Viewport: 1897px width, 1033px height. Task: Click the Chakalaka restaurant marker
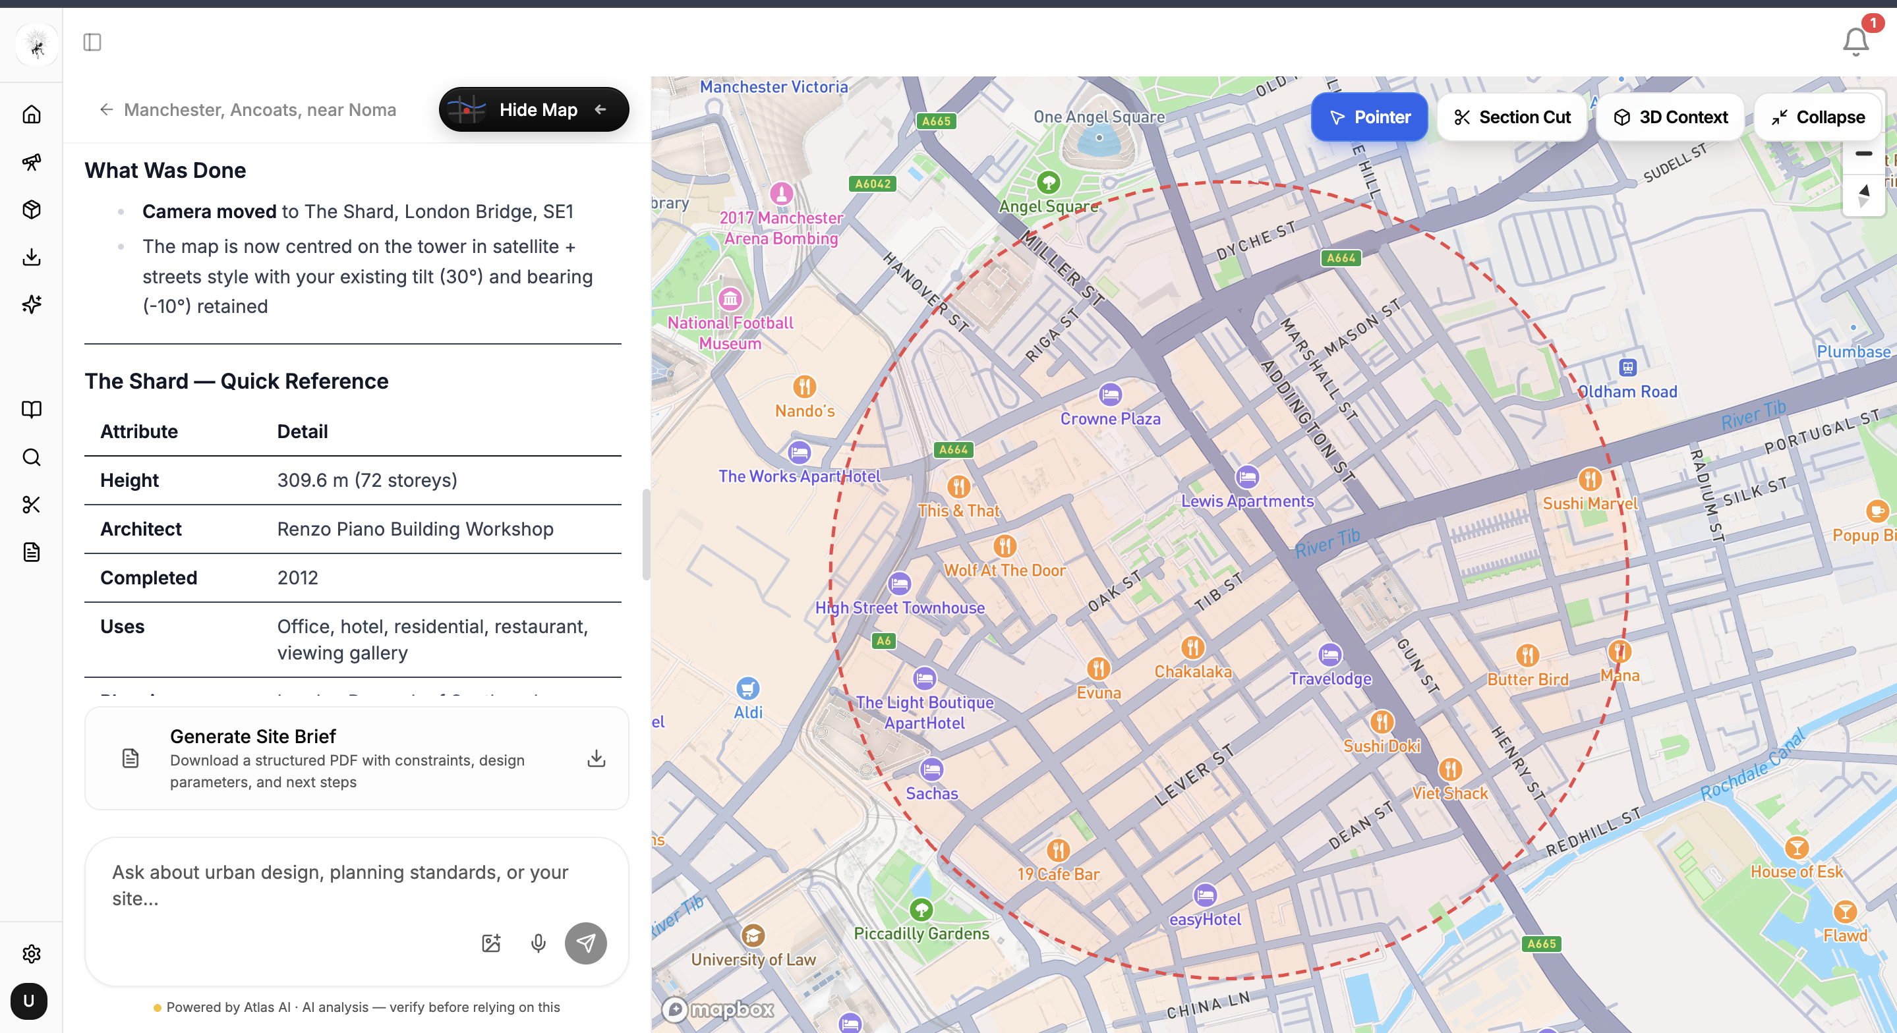click(x=1192, y=648)
